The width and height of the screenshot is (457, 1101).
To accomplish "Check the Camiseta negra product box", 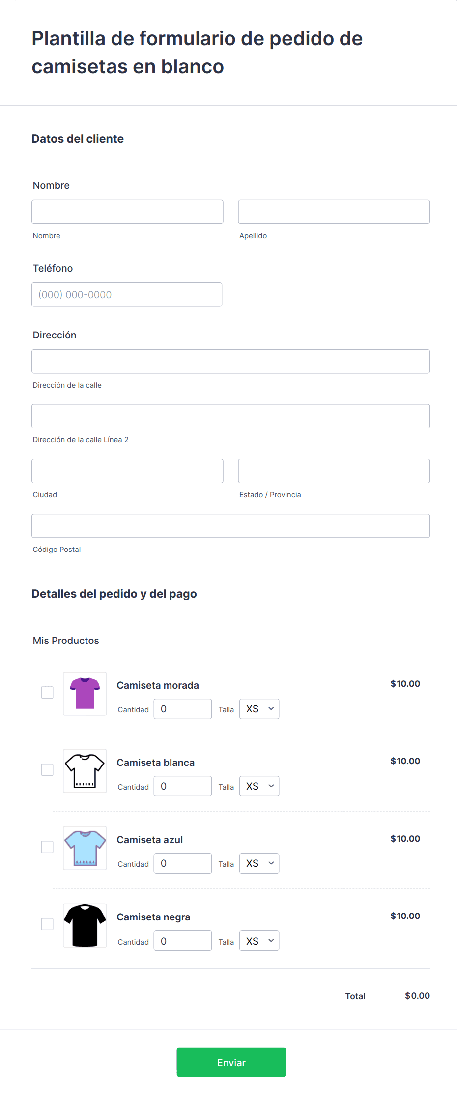I will coord(47,924).
